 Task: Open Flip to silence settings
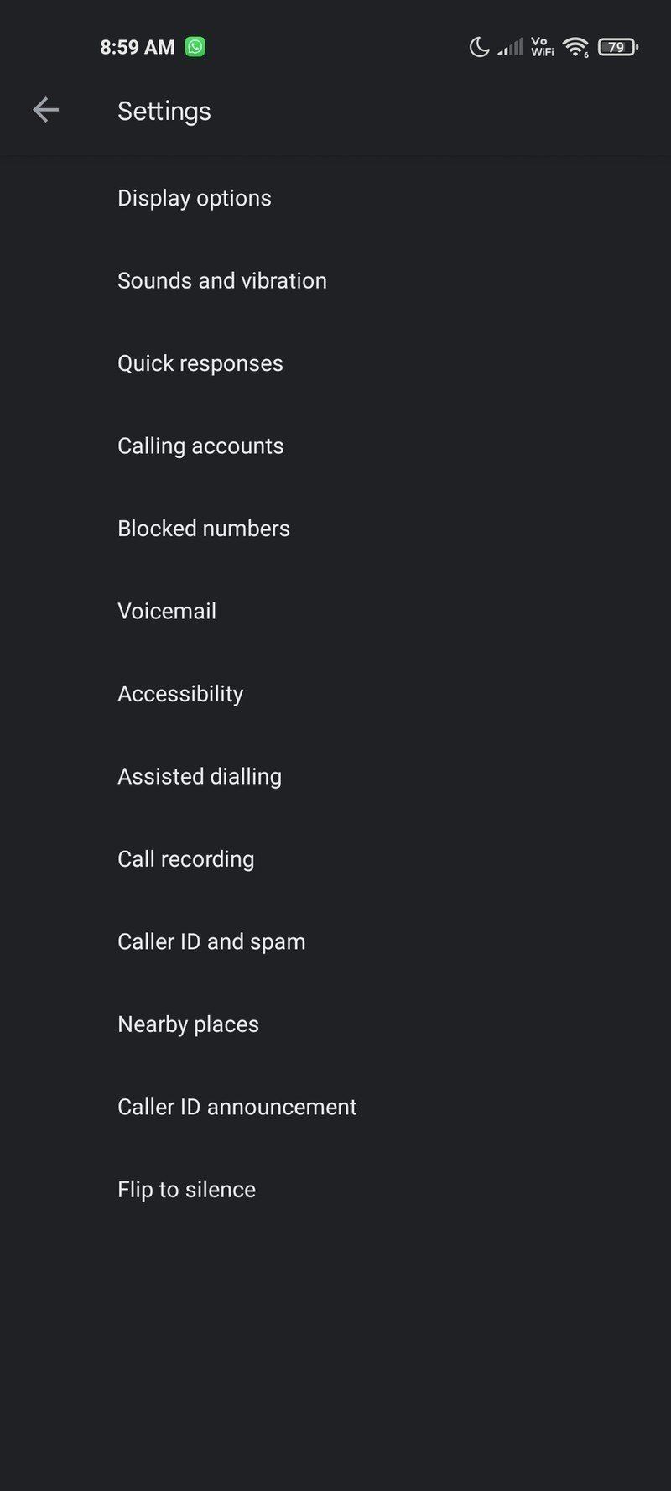click(186, 1189)
